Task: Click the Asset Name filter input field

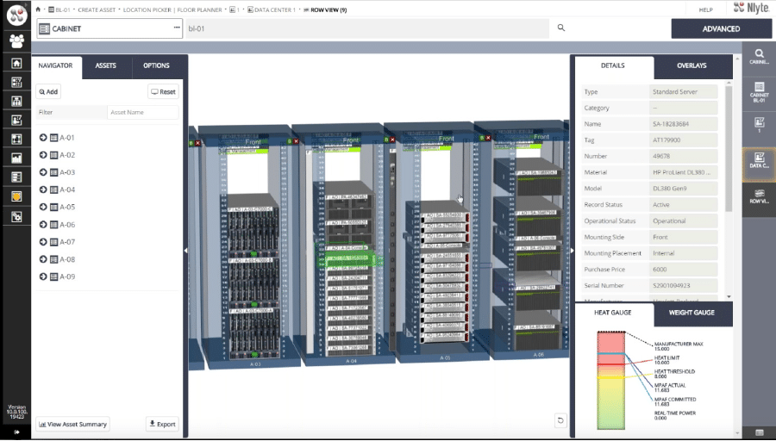Action: (142, 112)
